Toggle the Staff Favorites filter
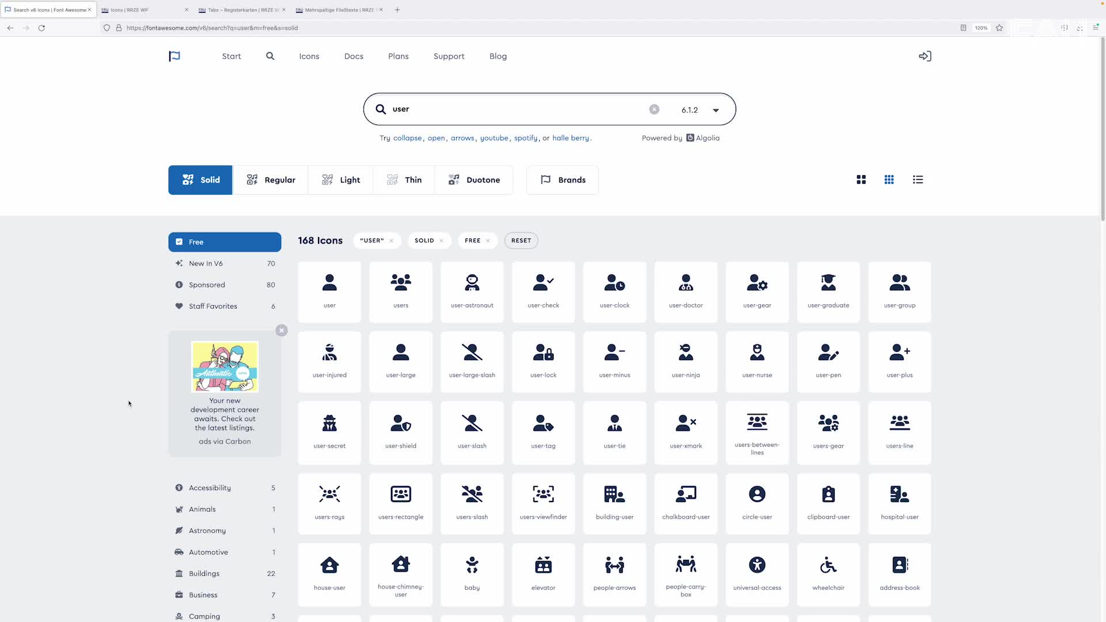 [213, 306]
